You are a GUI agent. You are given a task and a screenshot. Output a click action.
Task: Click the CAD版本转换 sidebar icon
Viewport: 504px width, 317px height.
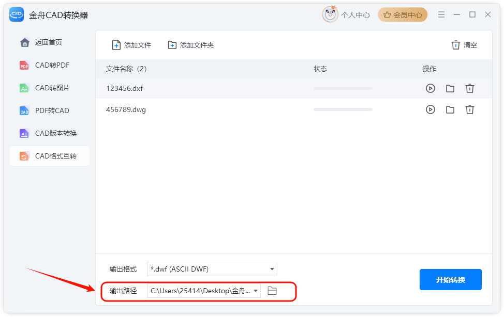click(x=24, y=134)
